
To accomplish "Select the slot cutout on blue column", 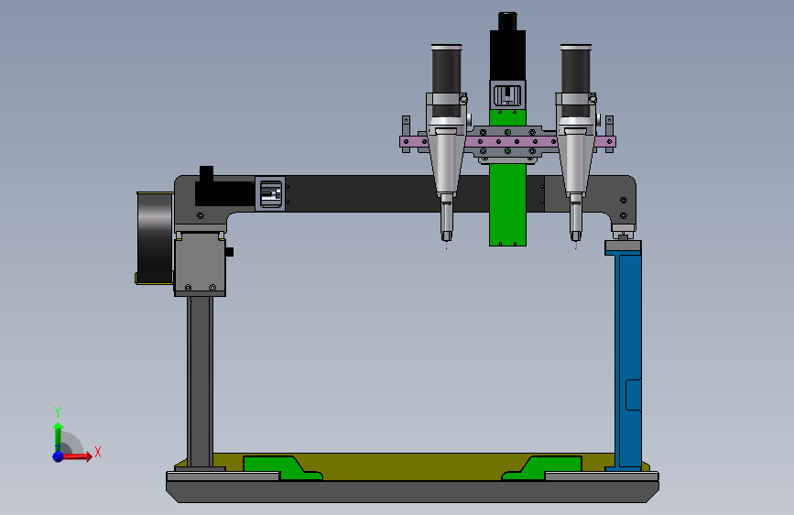I will click(634, 394).
